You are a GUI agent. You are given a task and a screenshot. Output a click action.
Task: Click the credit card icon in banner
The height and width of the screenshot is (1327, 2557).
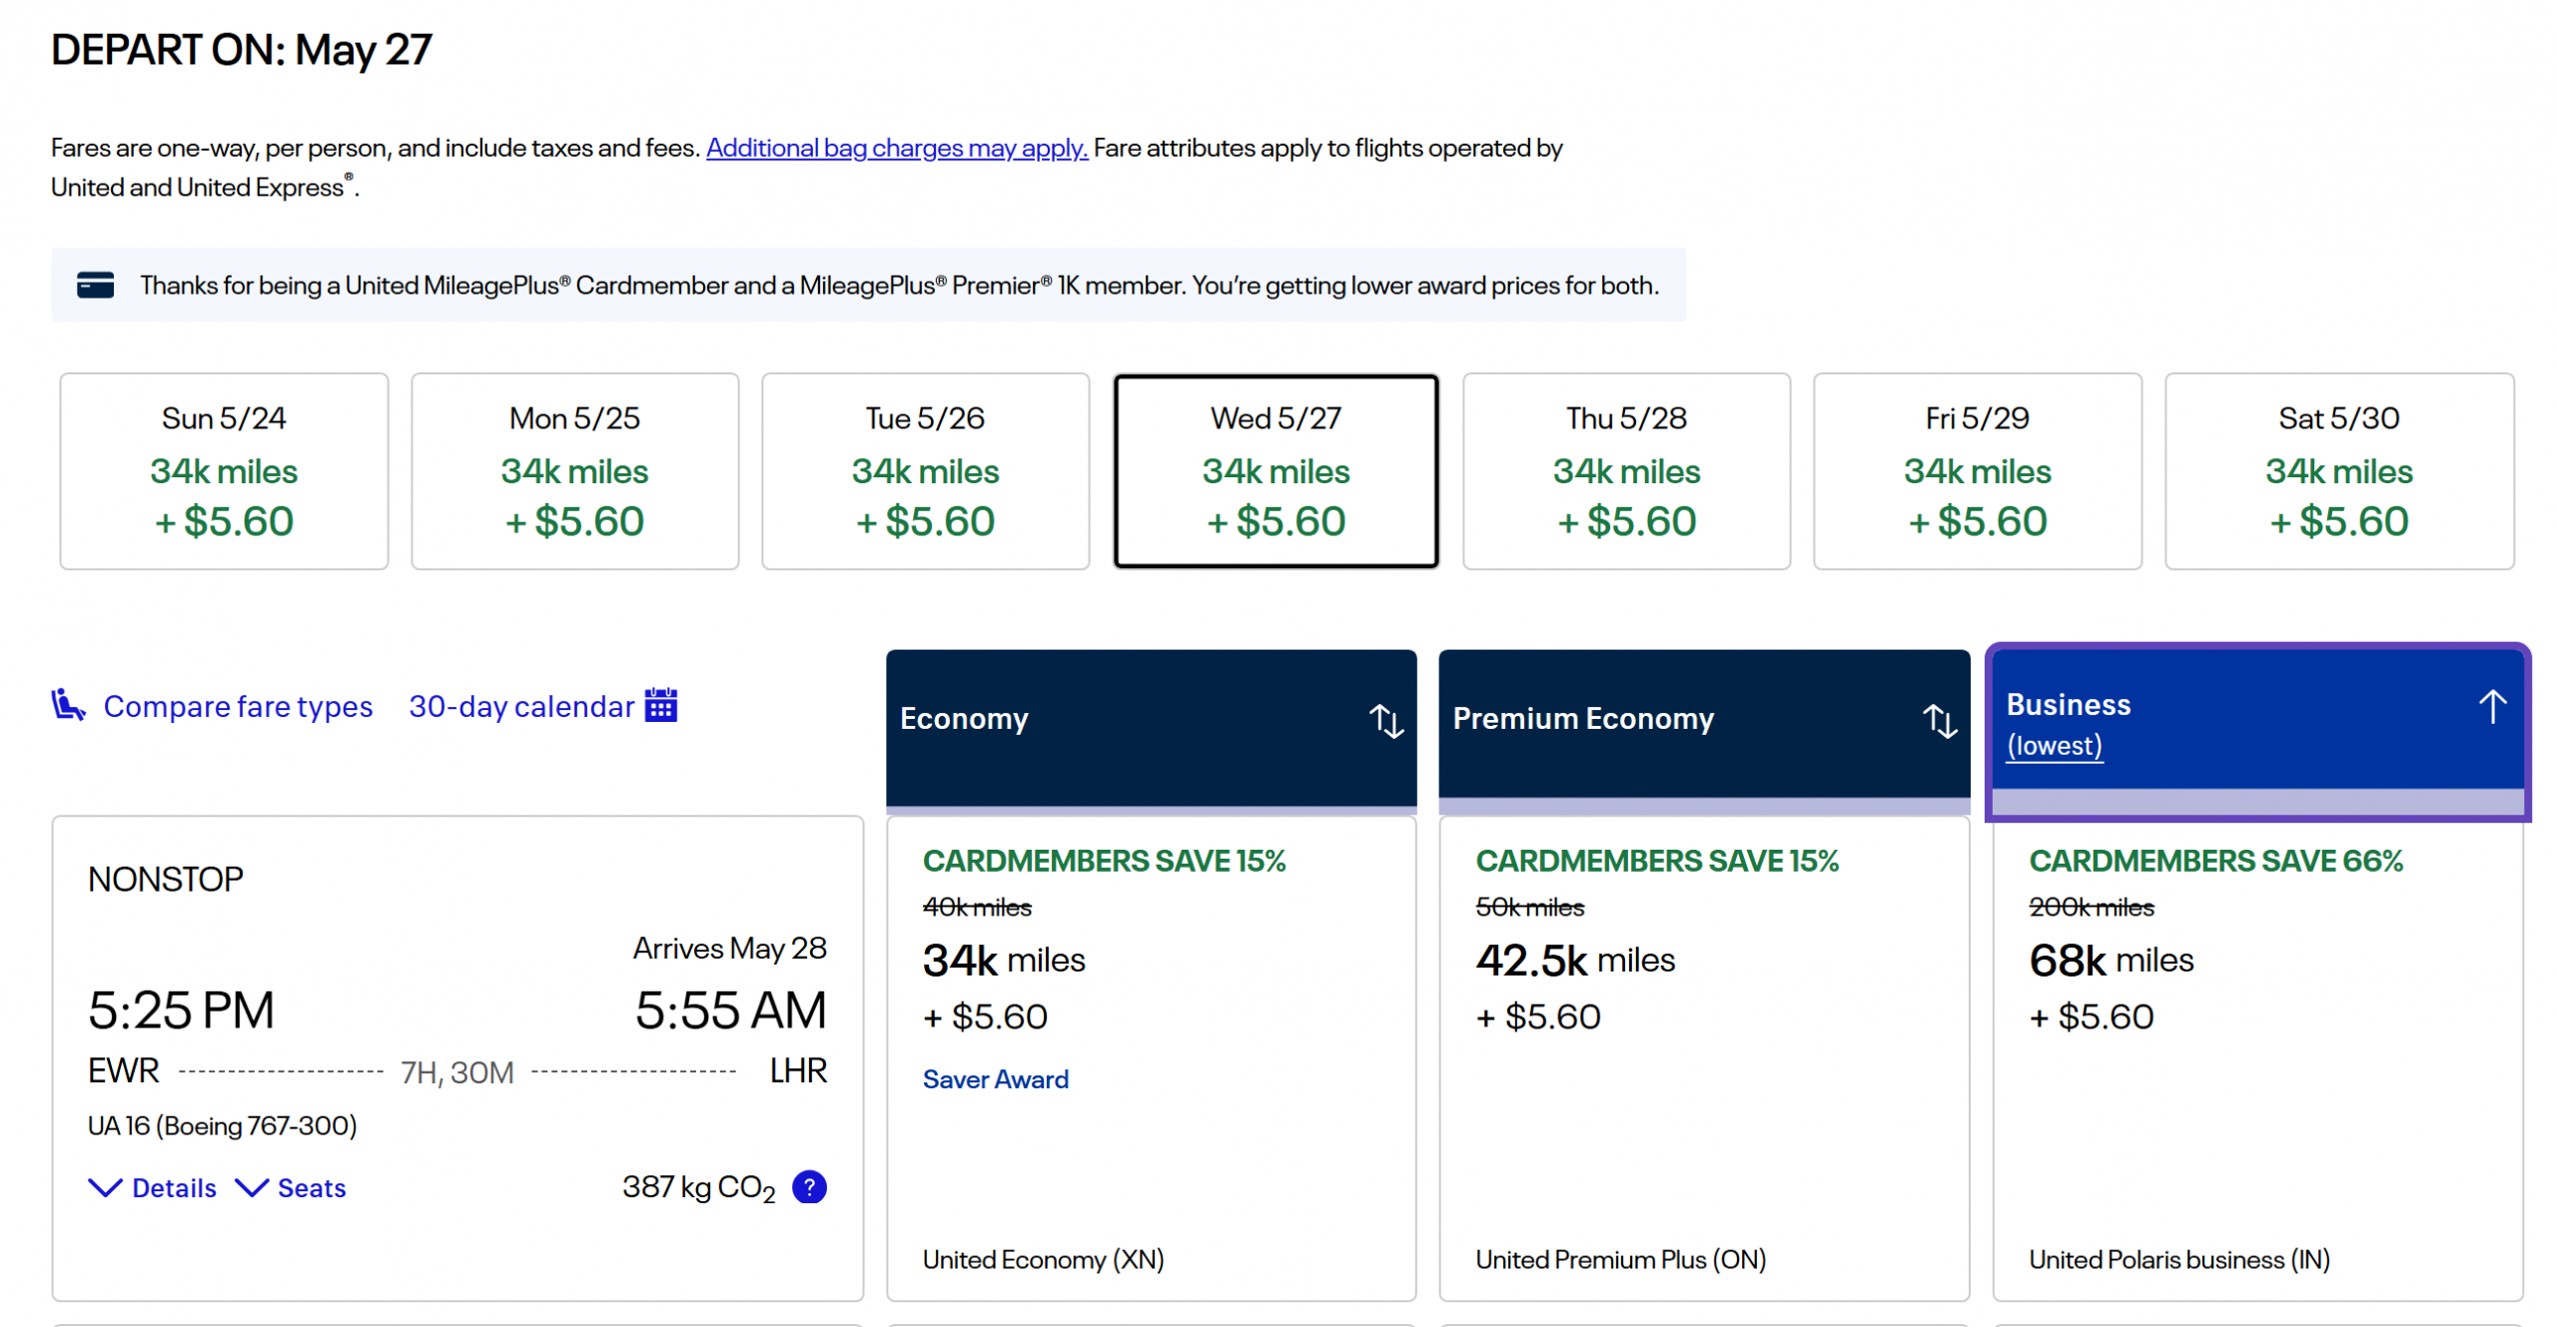[x=95, y=286]
